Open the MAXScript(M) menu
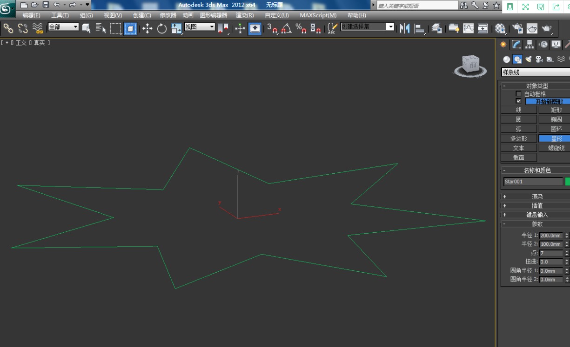This screenshot has height=347, width=570. (318, 15)
